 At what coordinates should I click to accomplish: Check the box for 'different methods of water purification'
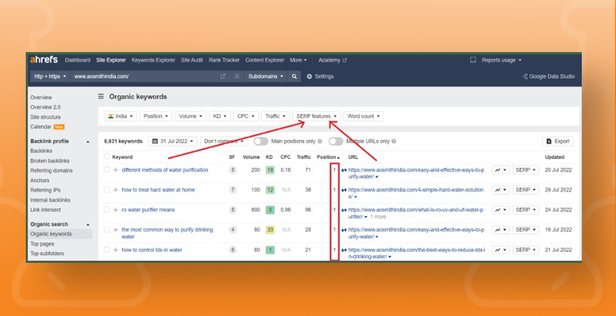coord(107,170)
